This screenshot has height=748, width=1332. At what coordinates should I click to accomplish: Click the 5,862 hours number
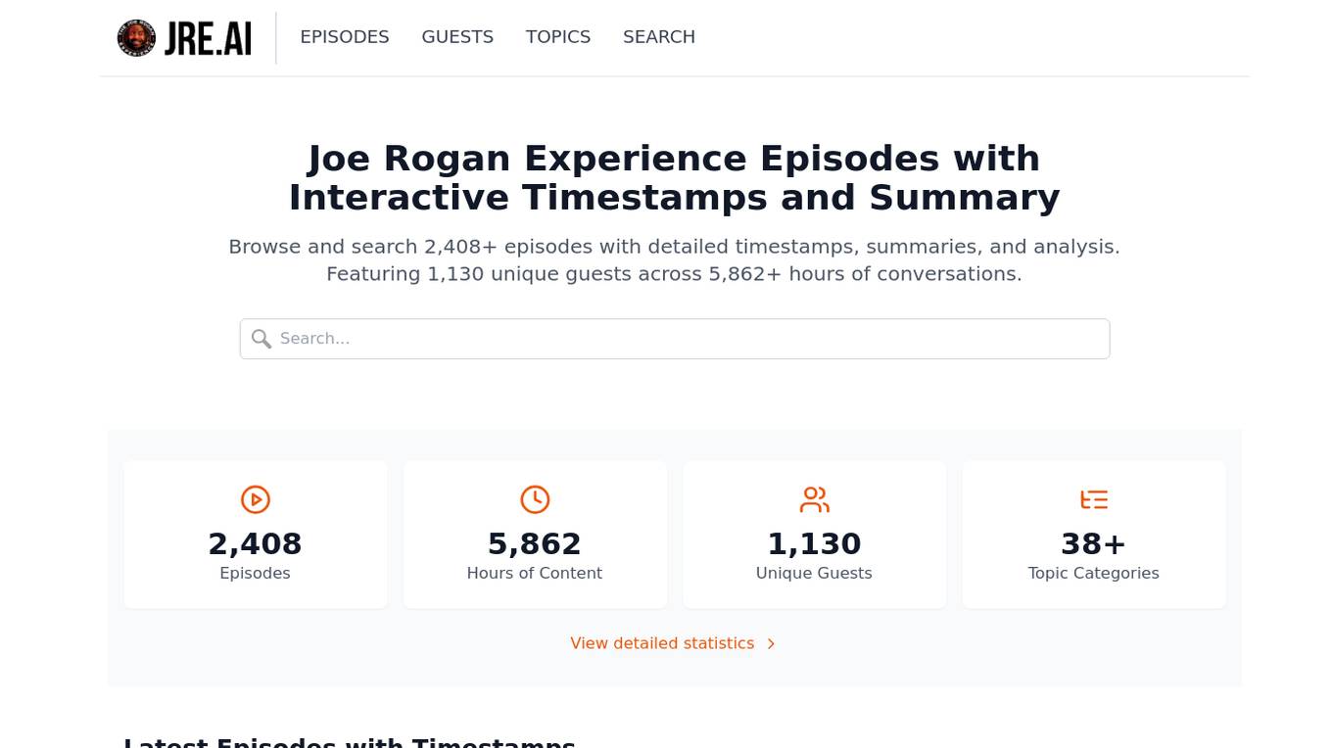coord(535,543)
